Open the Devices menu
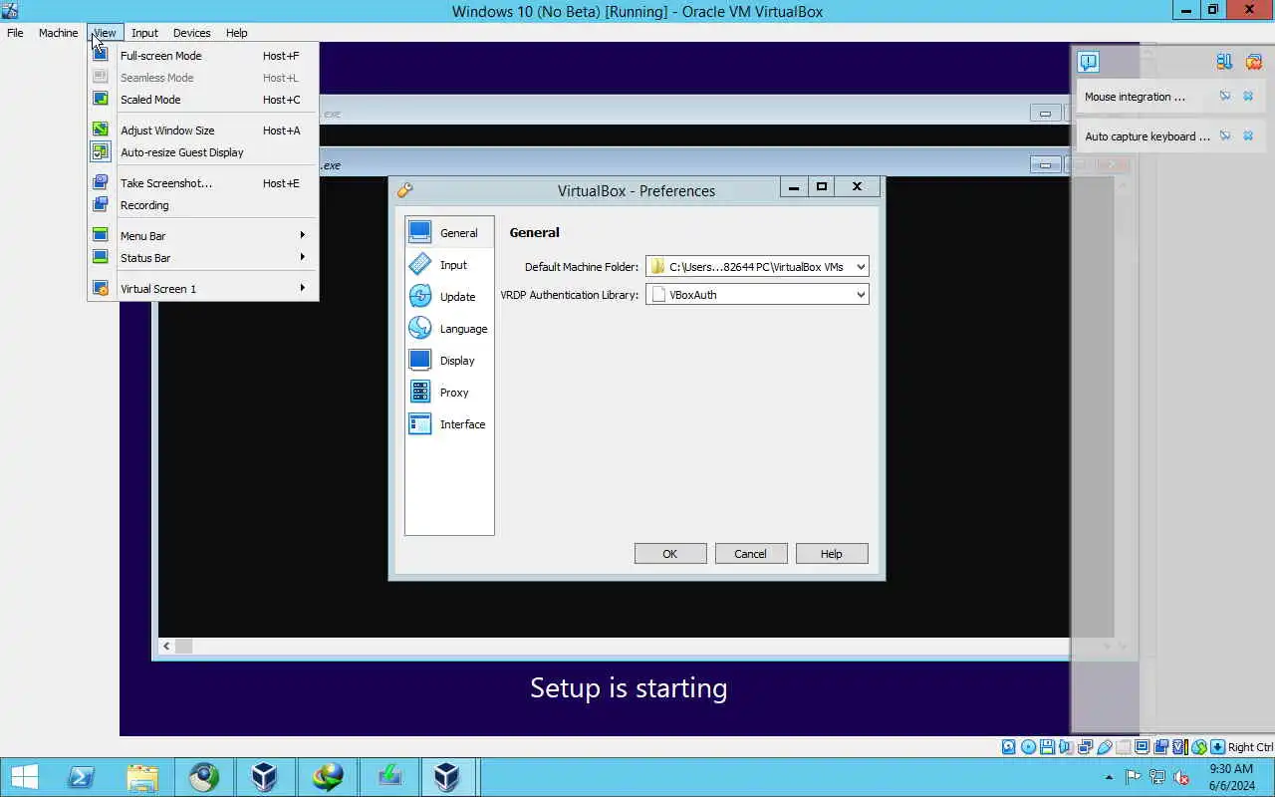Screen dimensions: 1275x797 coord(191,33)
